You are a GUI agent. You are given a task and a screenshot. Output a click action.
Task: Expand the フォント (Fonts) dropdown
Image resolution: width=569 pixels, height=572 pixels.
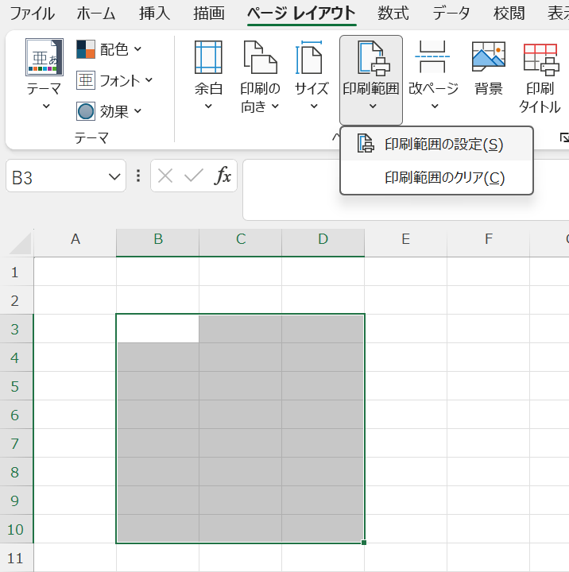(x=114, y=80)
